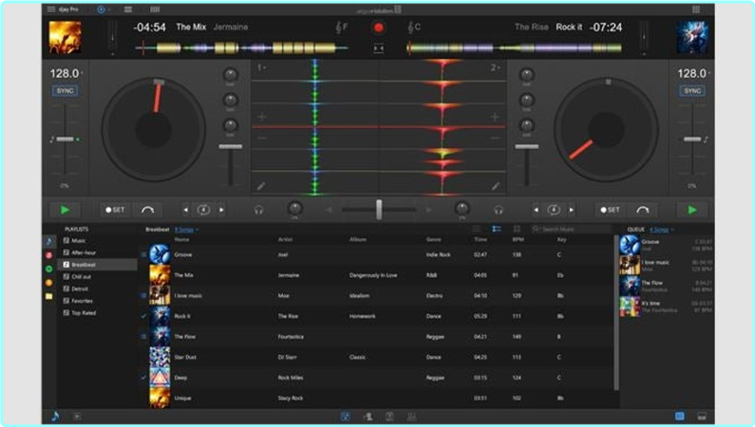
Task: Open the 4 Songs dropdown in Queue
Action: tap(662, 230)
